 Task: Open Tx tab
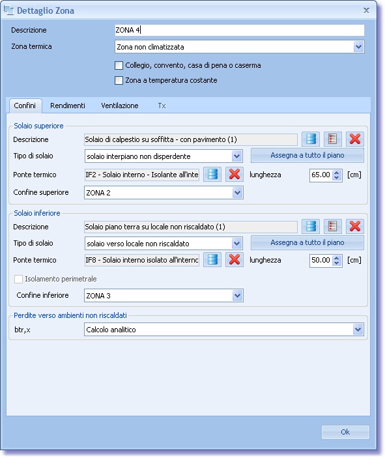coord(162,106)
